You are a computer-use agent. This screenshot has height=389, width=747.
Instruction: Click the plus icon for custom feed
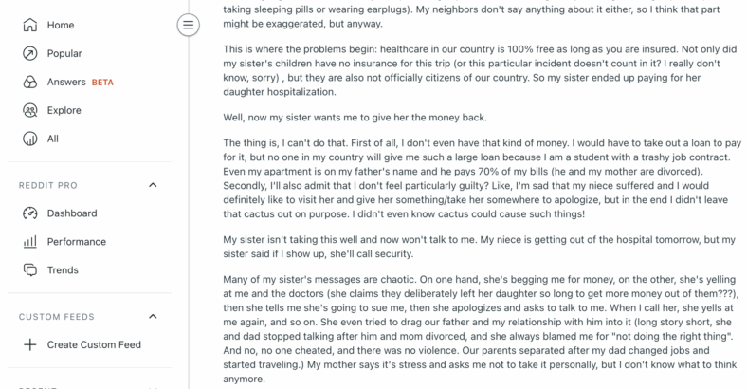click(x=30, y=344)
